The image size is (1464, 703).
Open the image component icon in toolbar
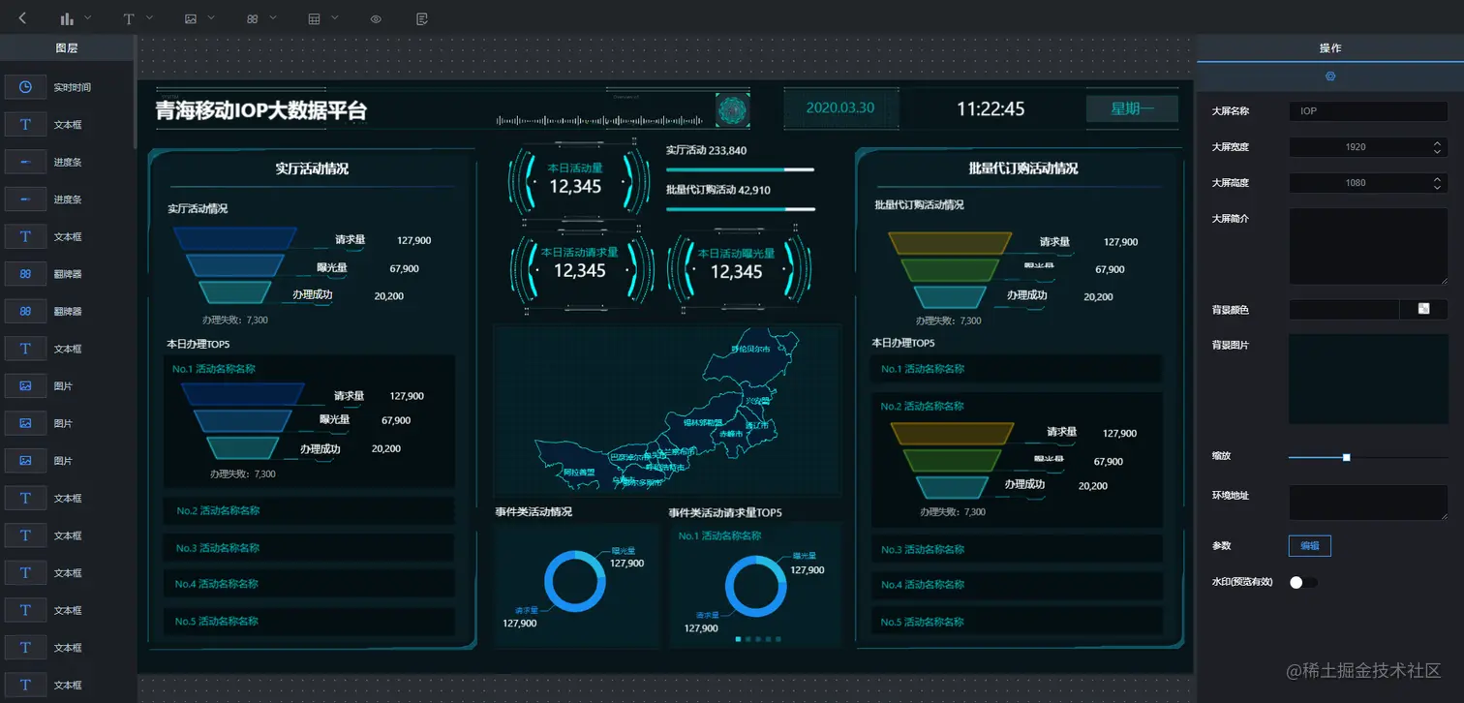click(x=191, y=19)
